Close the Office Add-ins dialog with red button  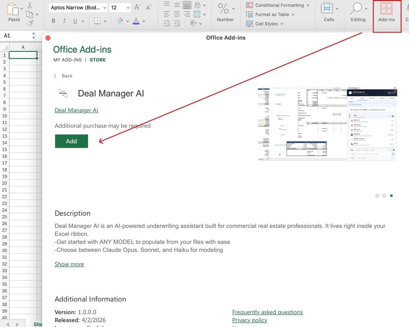click(x=48, y=38)
